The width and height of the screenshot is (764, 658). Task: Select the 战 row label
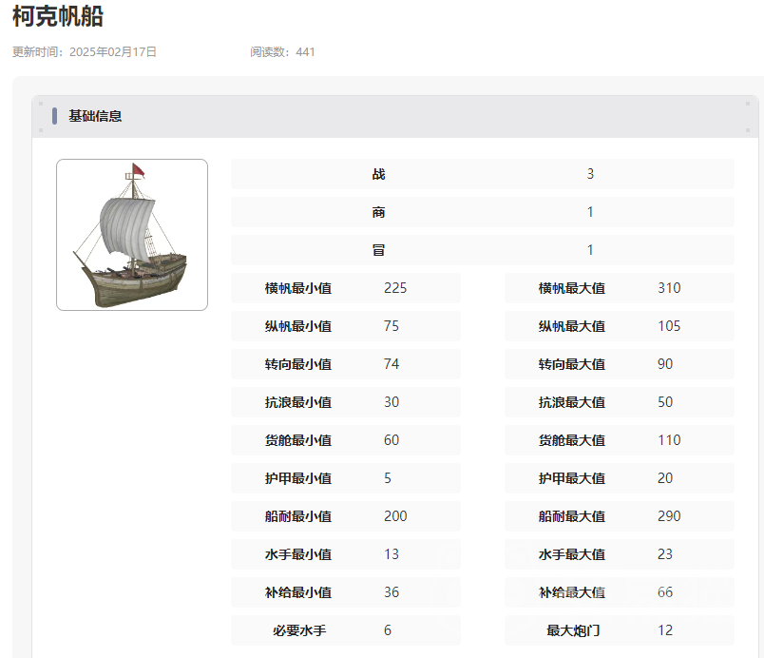[379, 174]
